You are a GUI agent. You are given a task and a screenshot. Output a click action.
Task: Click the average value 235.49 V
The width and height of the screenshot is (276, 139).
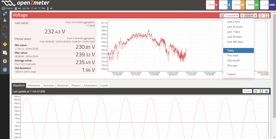tap(85, 62)
